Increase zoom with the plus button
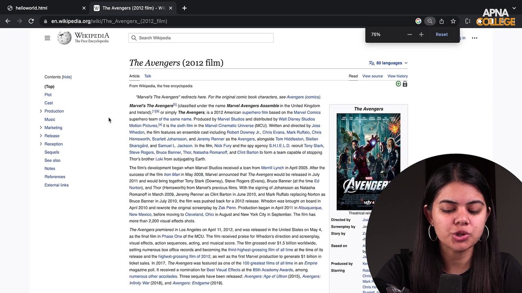This screenshot has height=293, width=522. click(x=421, y=35)
